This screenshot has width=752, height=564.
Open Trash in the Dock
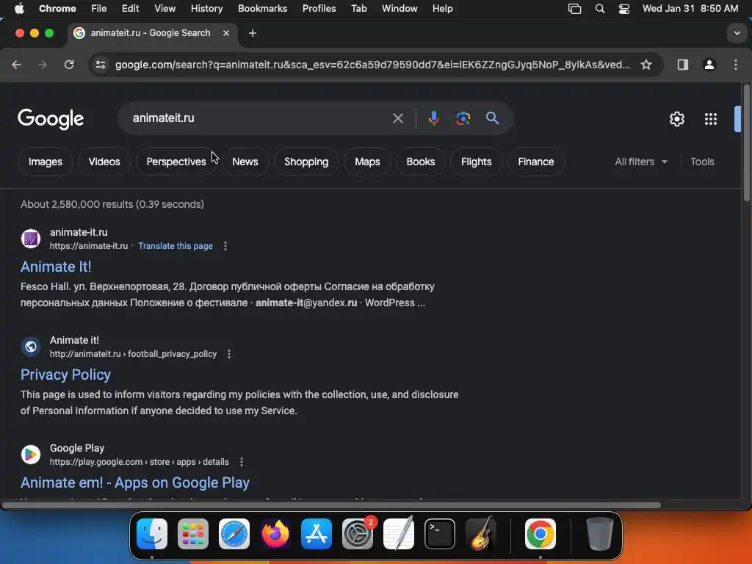[x=599, y=534]
